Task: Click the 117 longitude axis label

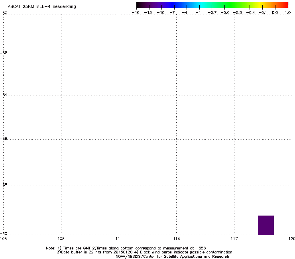Action: coord(234,239)
